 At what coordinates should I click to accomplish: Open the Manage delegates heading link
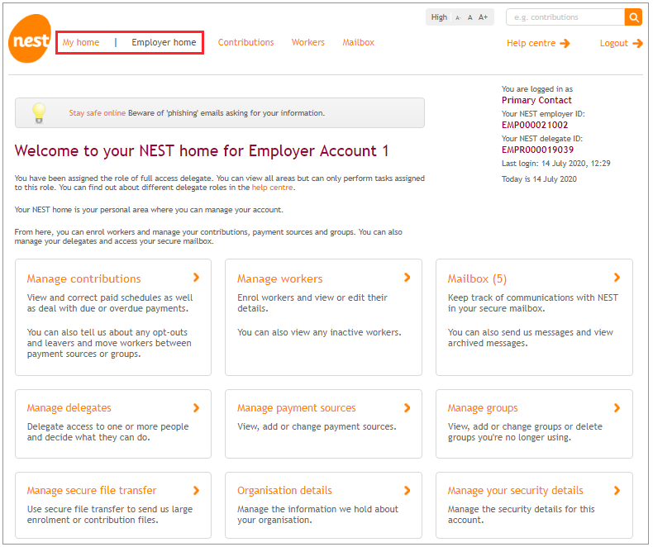pyautogui.click(x=69, y=408)
